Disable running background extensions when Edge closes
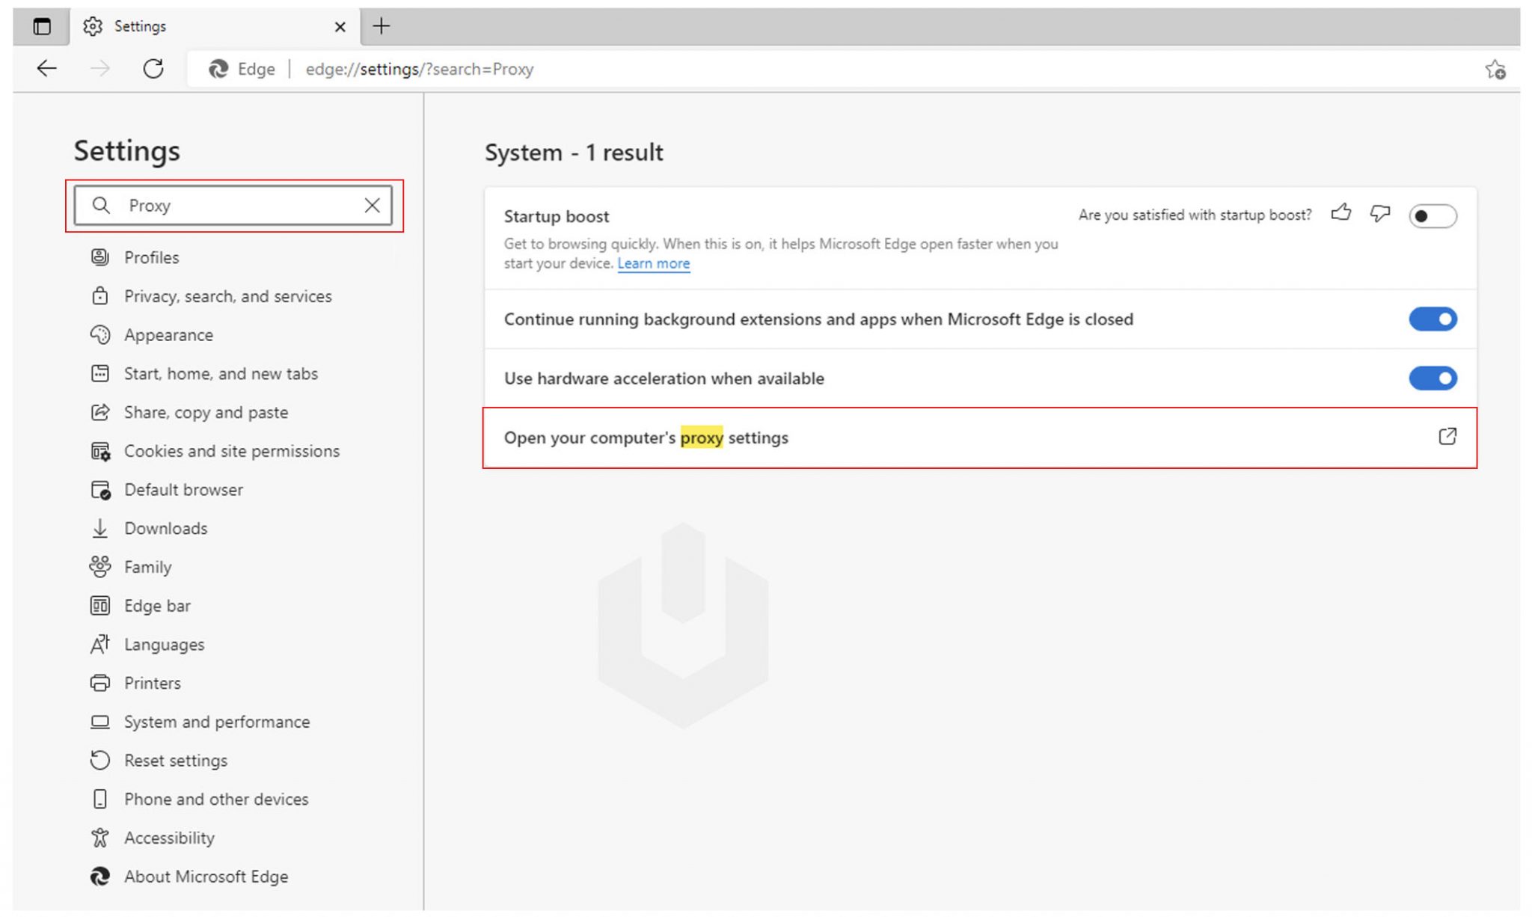Screen dimensions: 1532x917 pos(1432,319)
